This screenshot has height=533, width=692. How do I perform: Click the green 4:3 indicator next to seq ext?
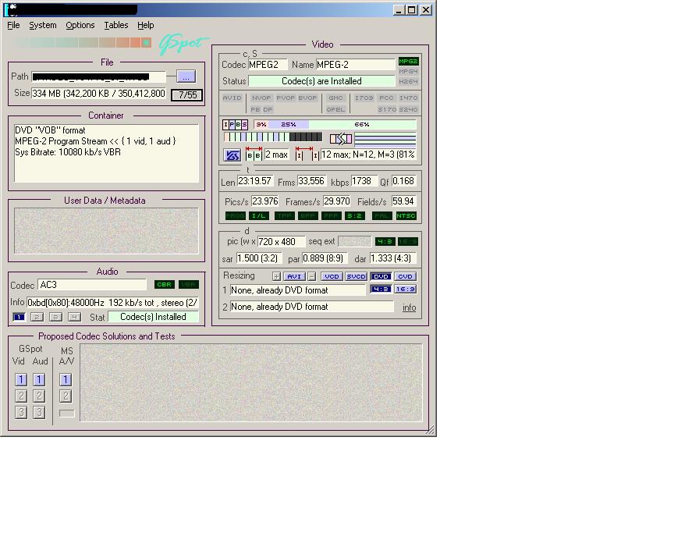pos(385,242)
